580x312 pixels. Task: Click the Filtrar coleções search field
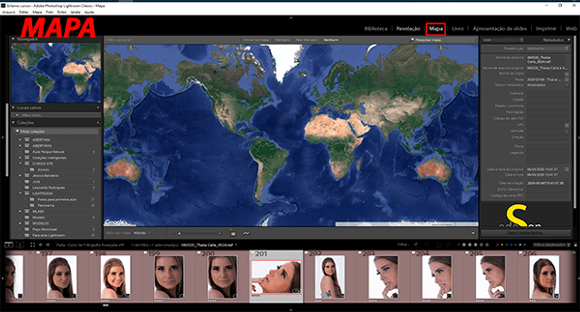(57, 131)
